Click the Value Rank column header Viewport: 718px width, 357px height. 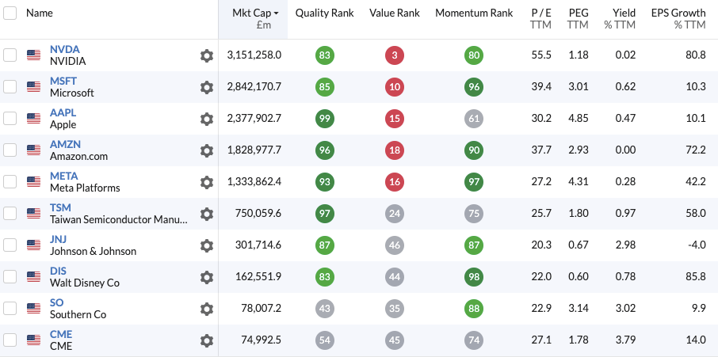394,13
